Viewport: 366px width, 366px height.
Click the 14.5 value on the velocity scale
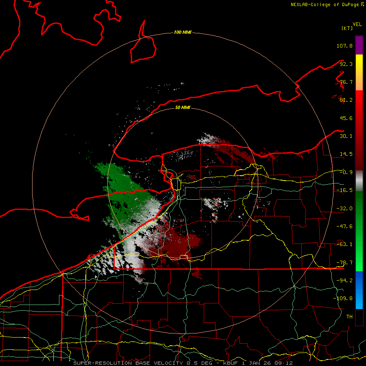(346, 154)
